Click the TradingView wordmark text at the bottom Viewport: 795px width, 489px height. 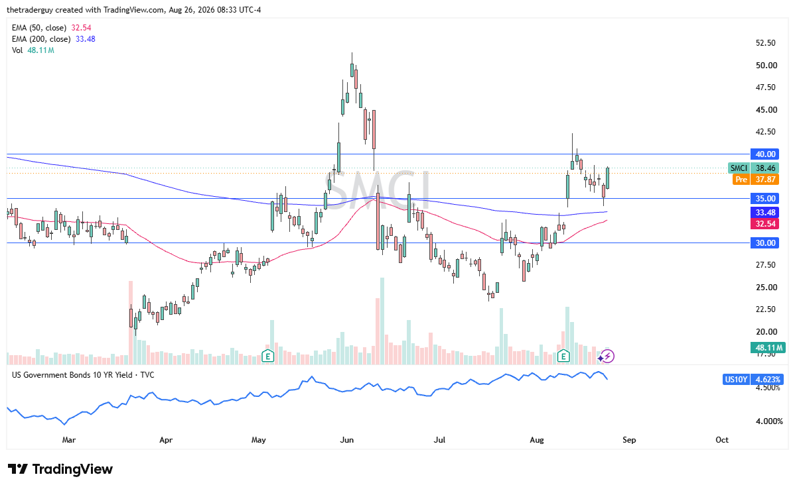click(x=72, y=469)
